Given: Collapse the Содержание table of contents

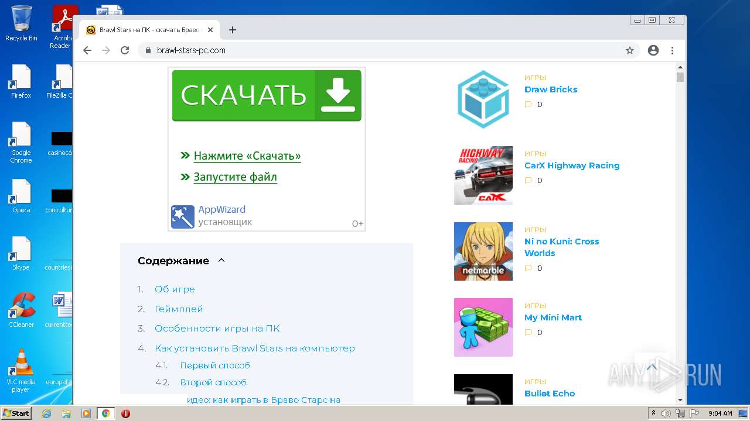Looking at the screenshot, I should pyautogui.click(x=221, y=261).
